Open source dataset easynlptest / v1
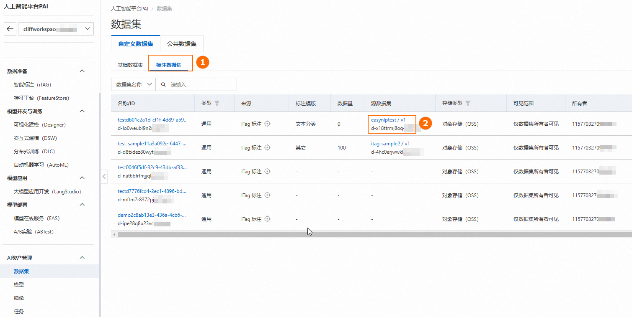Screen dimensions: 632x317 pyautogui.click(x=388, y=120)
